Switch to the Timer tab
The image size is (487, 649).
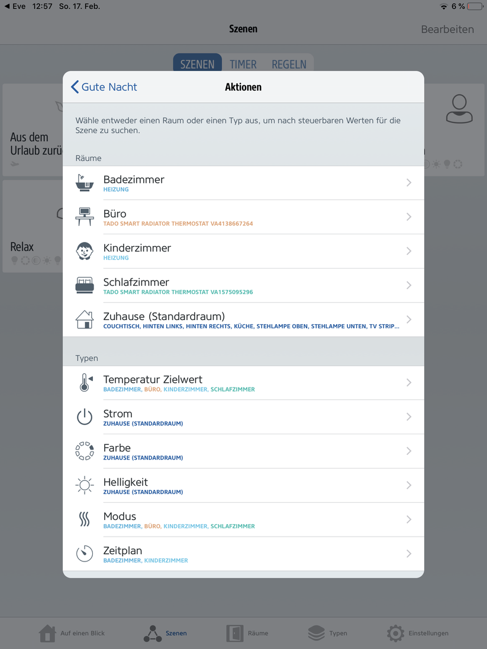[x=243, y=64]
